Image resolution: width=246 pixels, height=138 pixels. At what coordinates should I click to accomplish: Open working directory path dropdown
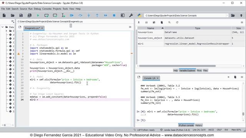pos(227,15)
